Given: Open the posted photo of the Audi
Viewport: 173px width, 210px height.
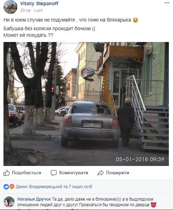Looking at the screenshot, I should [86, 104].
